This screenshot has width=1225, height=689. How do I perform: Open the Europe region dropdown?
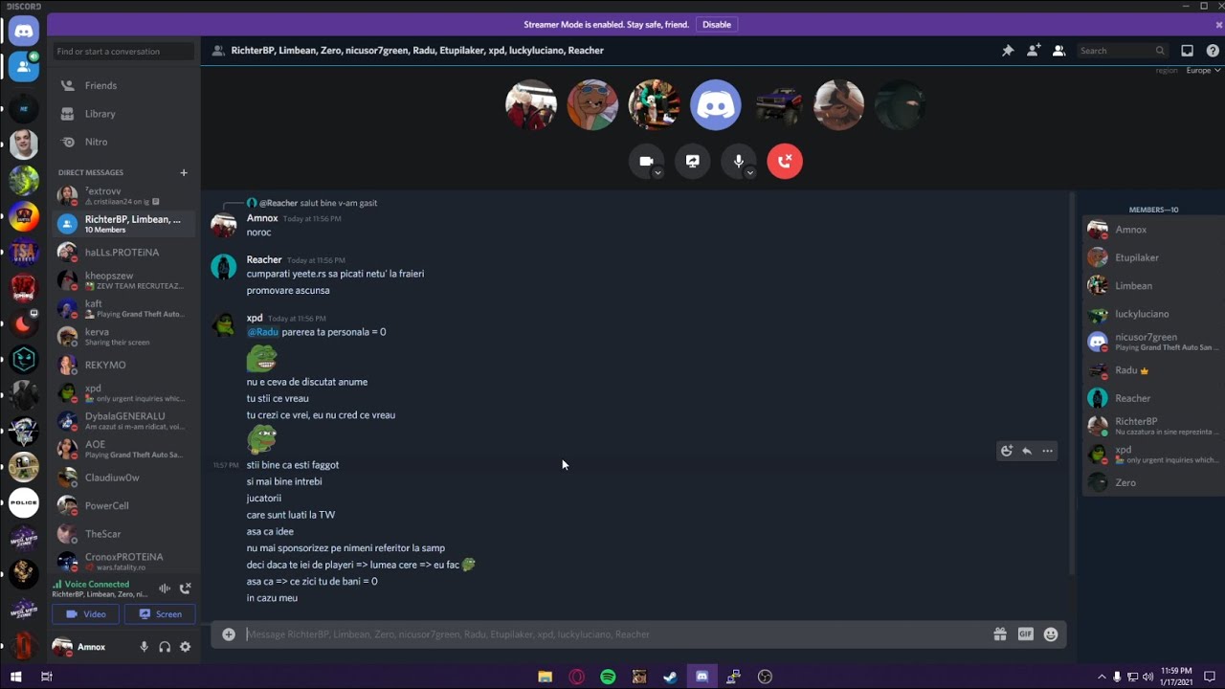point(1203,71)
